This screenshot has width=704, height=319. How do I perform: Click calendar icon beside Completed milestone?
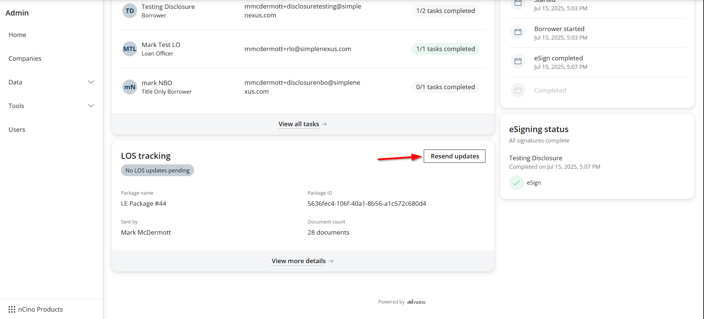click(518, 90)
